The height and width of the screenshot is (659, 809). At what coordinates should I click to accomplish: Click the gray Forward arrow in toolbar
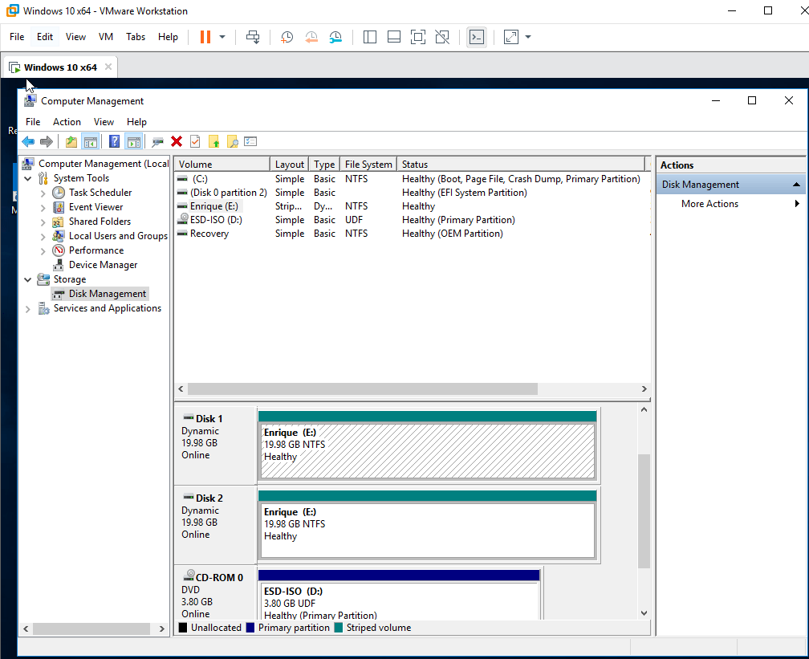coord(47,141)
